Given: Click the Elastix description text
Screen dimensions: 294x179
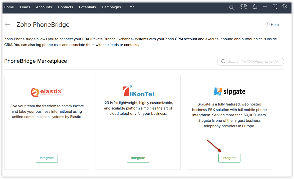Looking at the screenshot, I should click(x=47, y=111).
